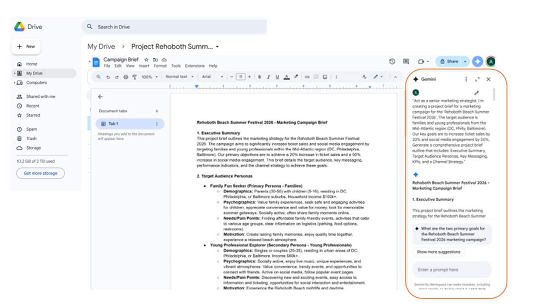
Task: Click the Search in Drive field
Action: click(x=174, y=27)
